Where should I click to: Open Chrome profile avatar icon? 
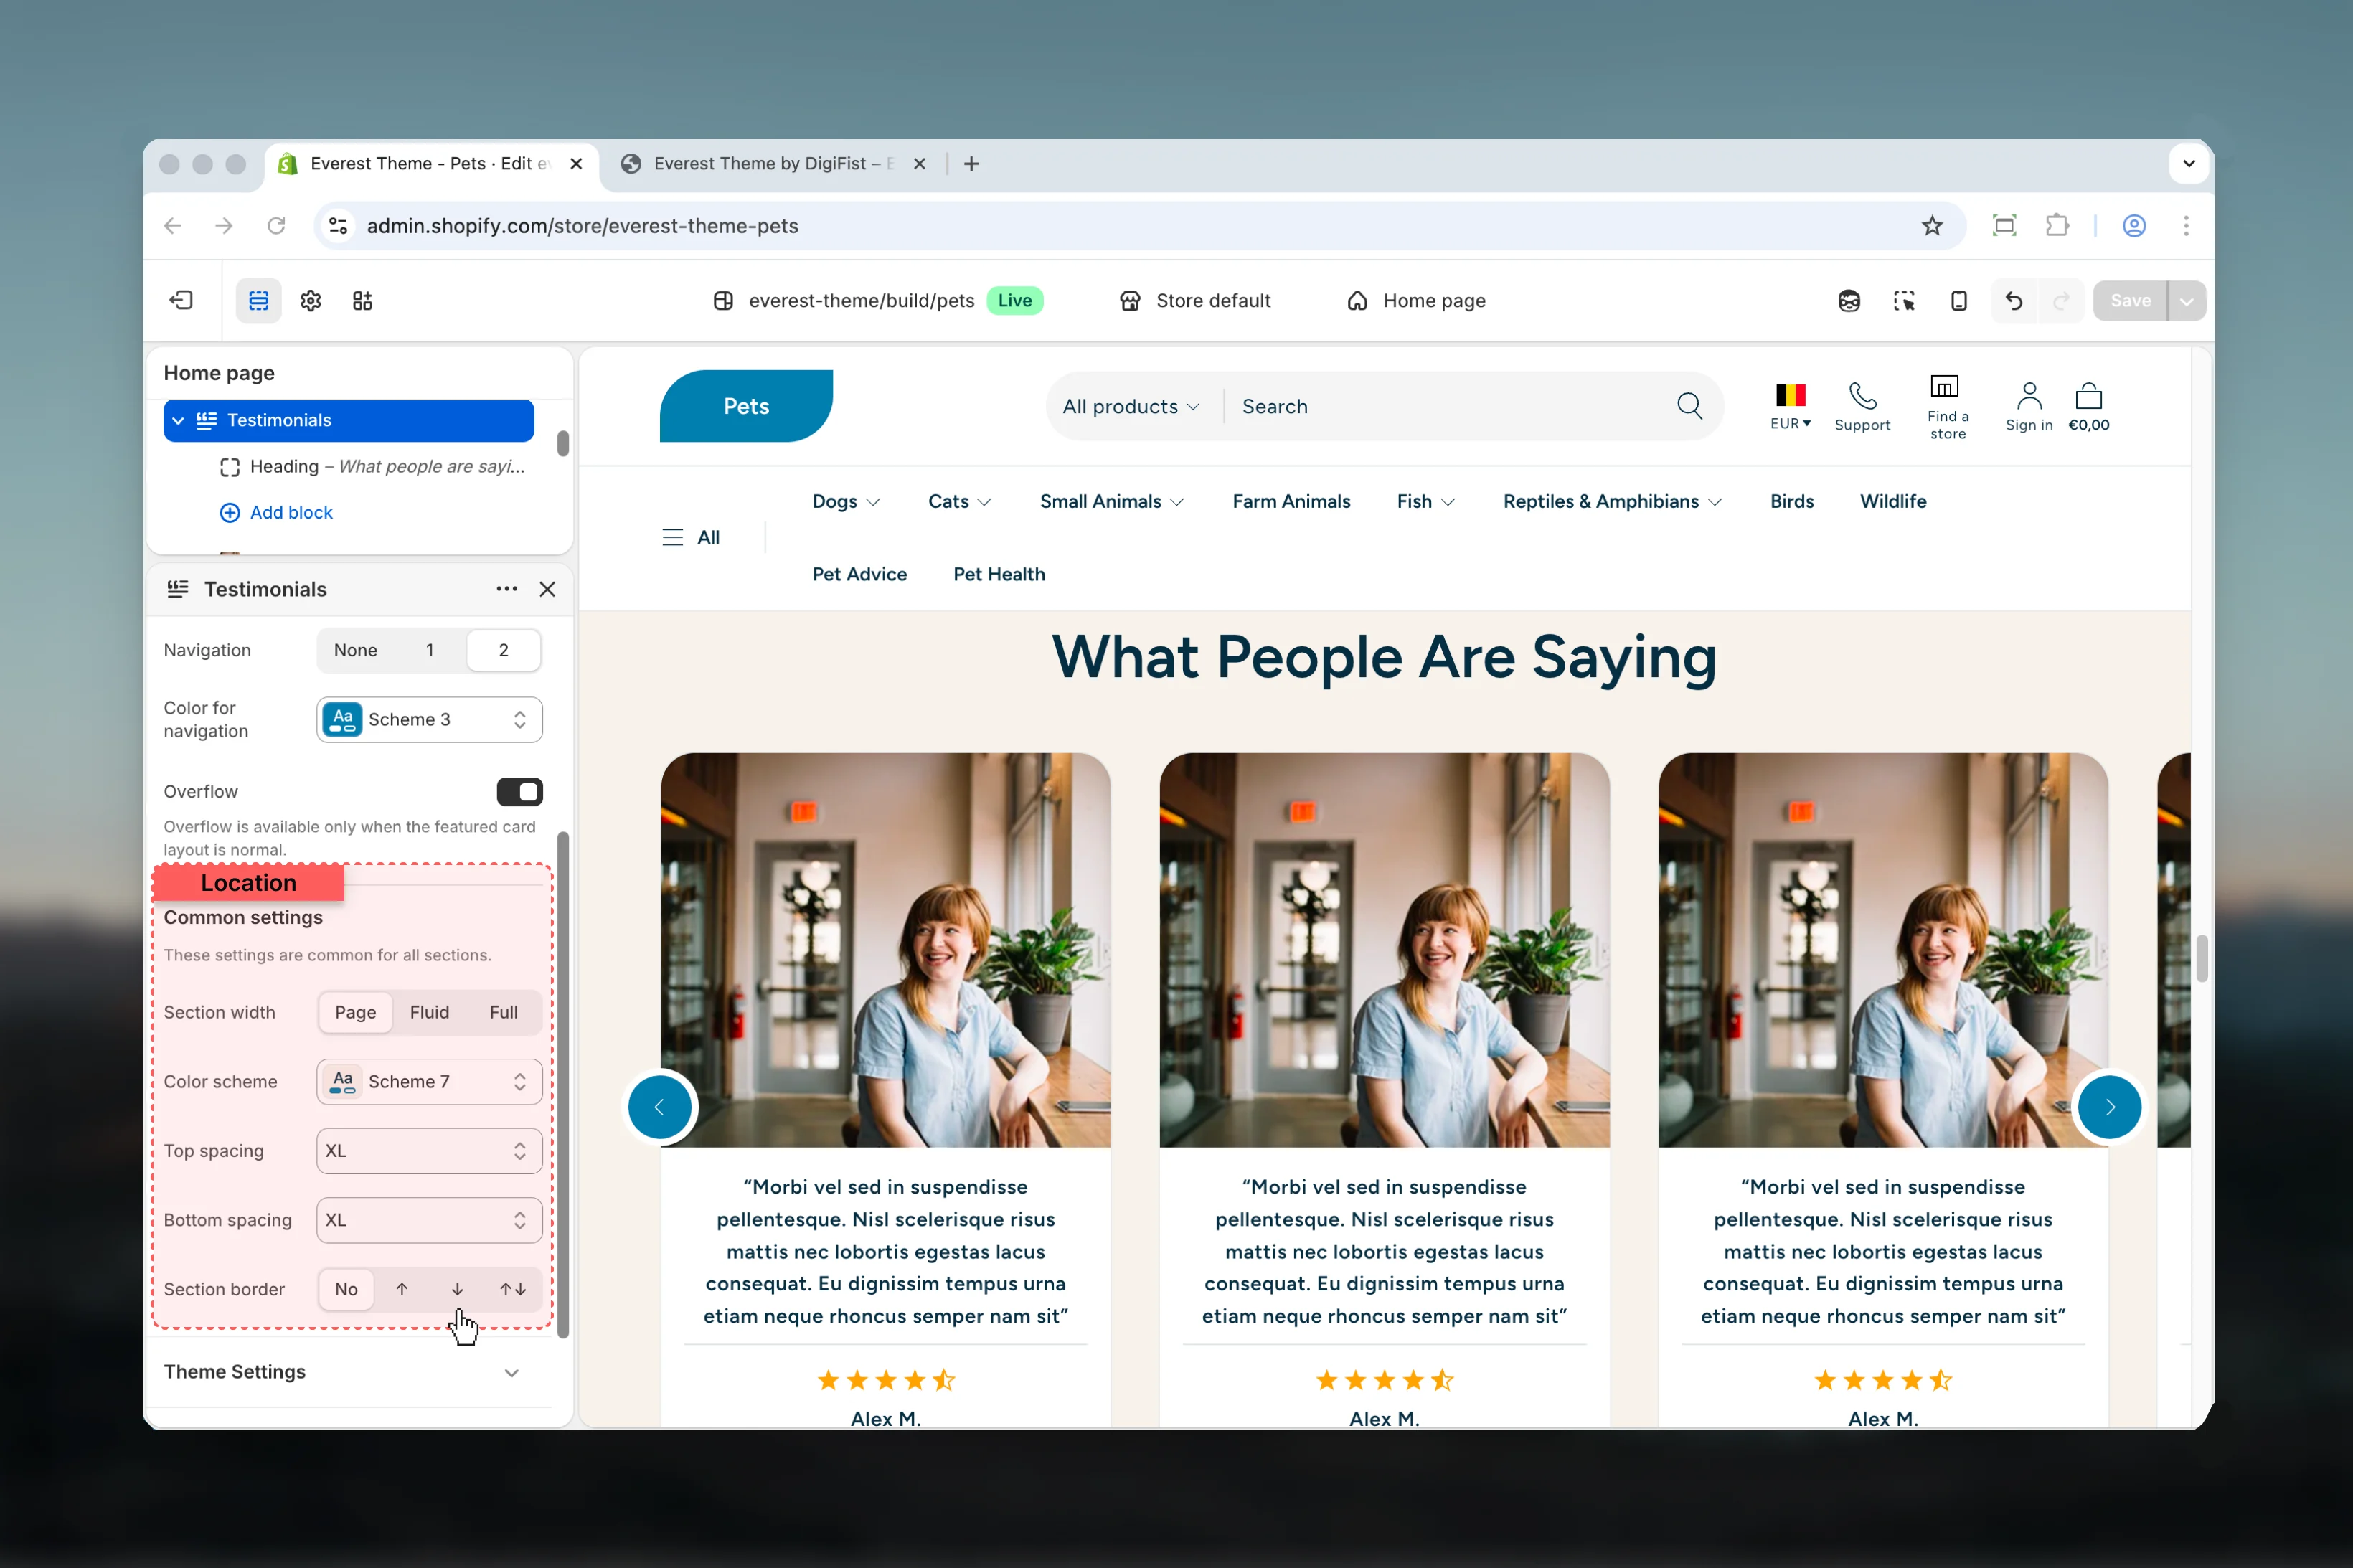pos(2133,225)
